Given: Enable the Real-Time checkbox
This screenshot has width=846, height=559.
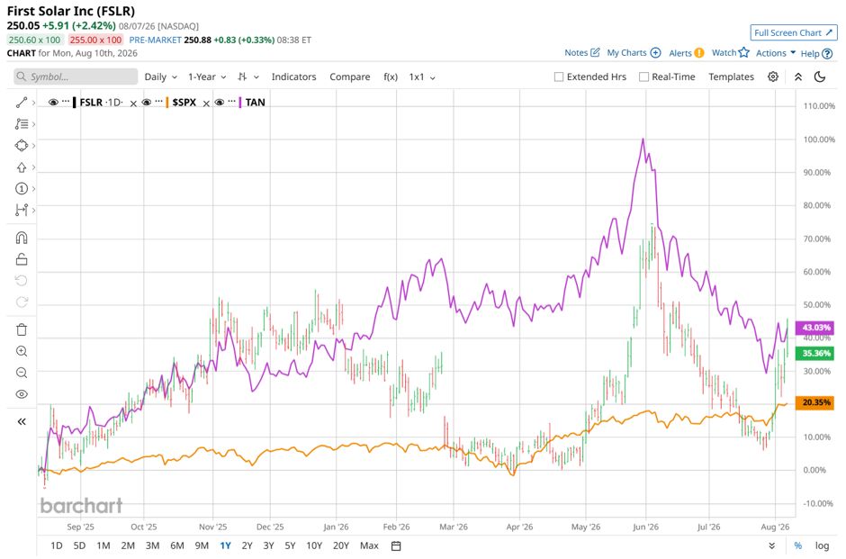Looking at the screenshot, I should point(643,77).
